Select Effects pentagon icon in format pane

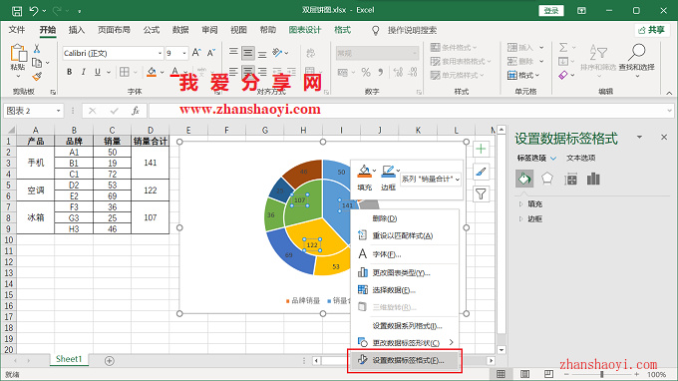click(547, 179)
